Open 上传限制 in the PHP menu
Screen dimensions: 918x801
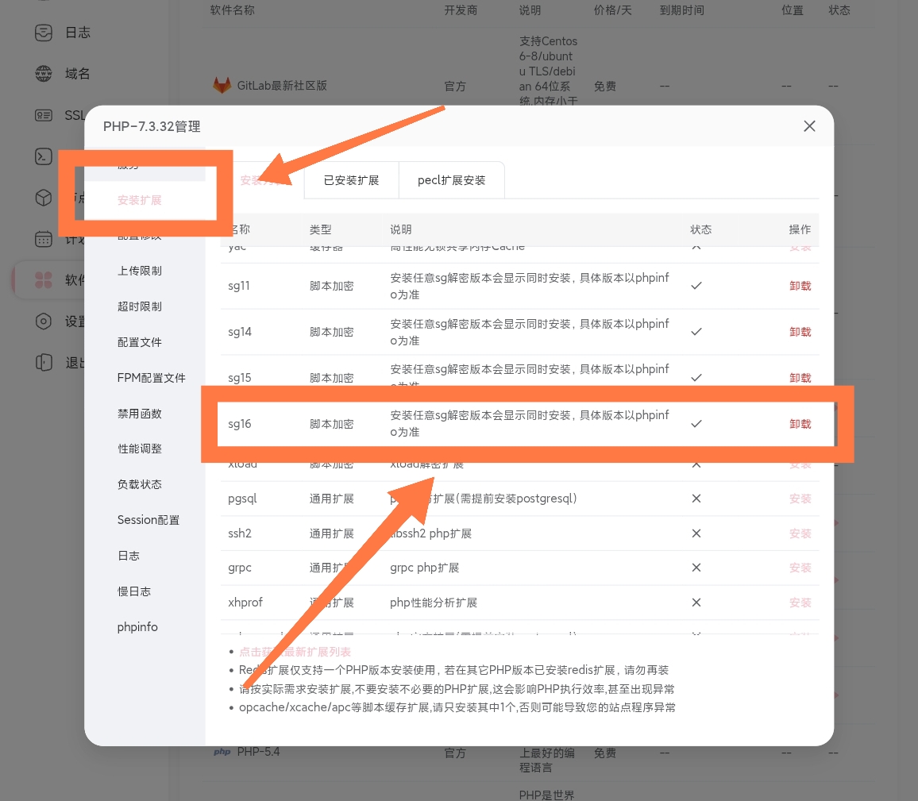click(x=140, y=271)
